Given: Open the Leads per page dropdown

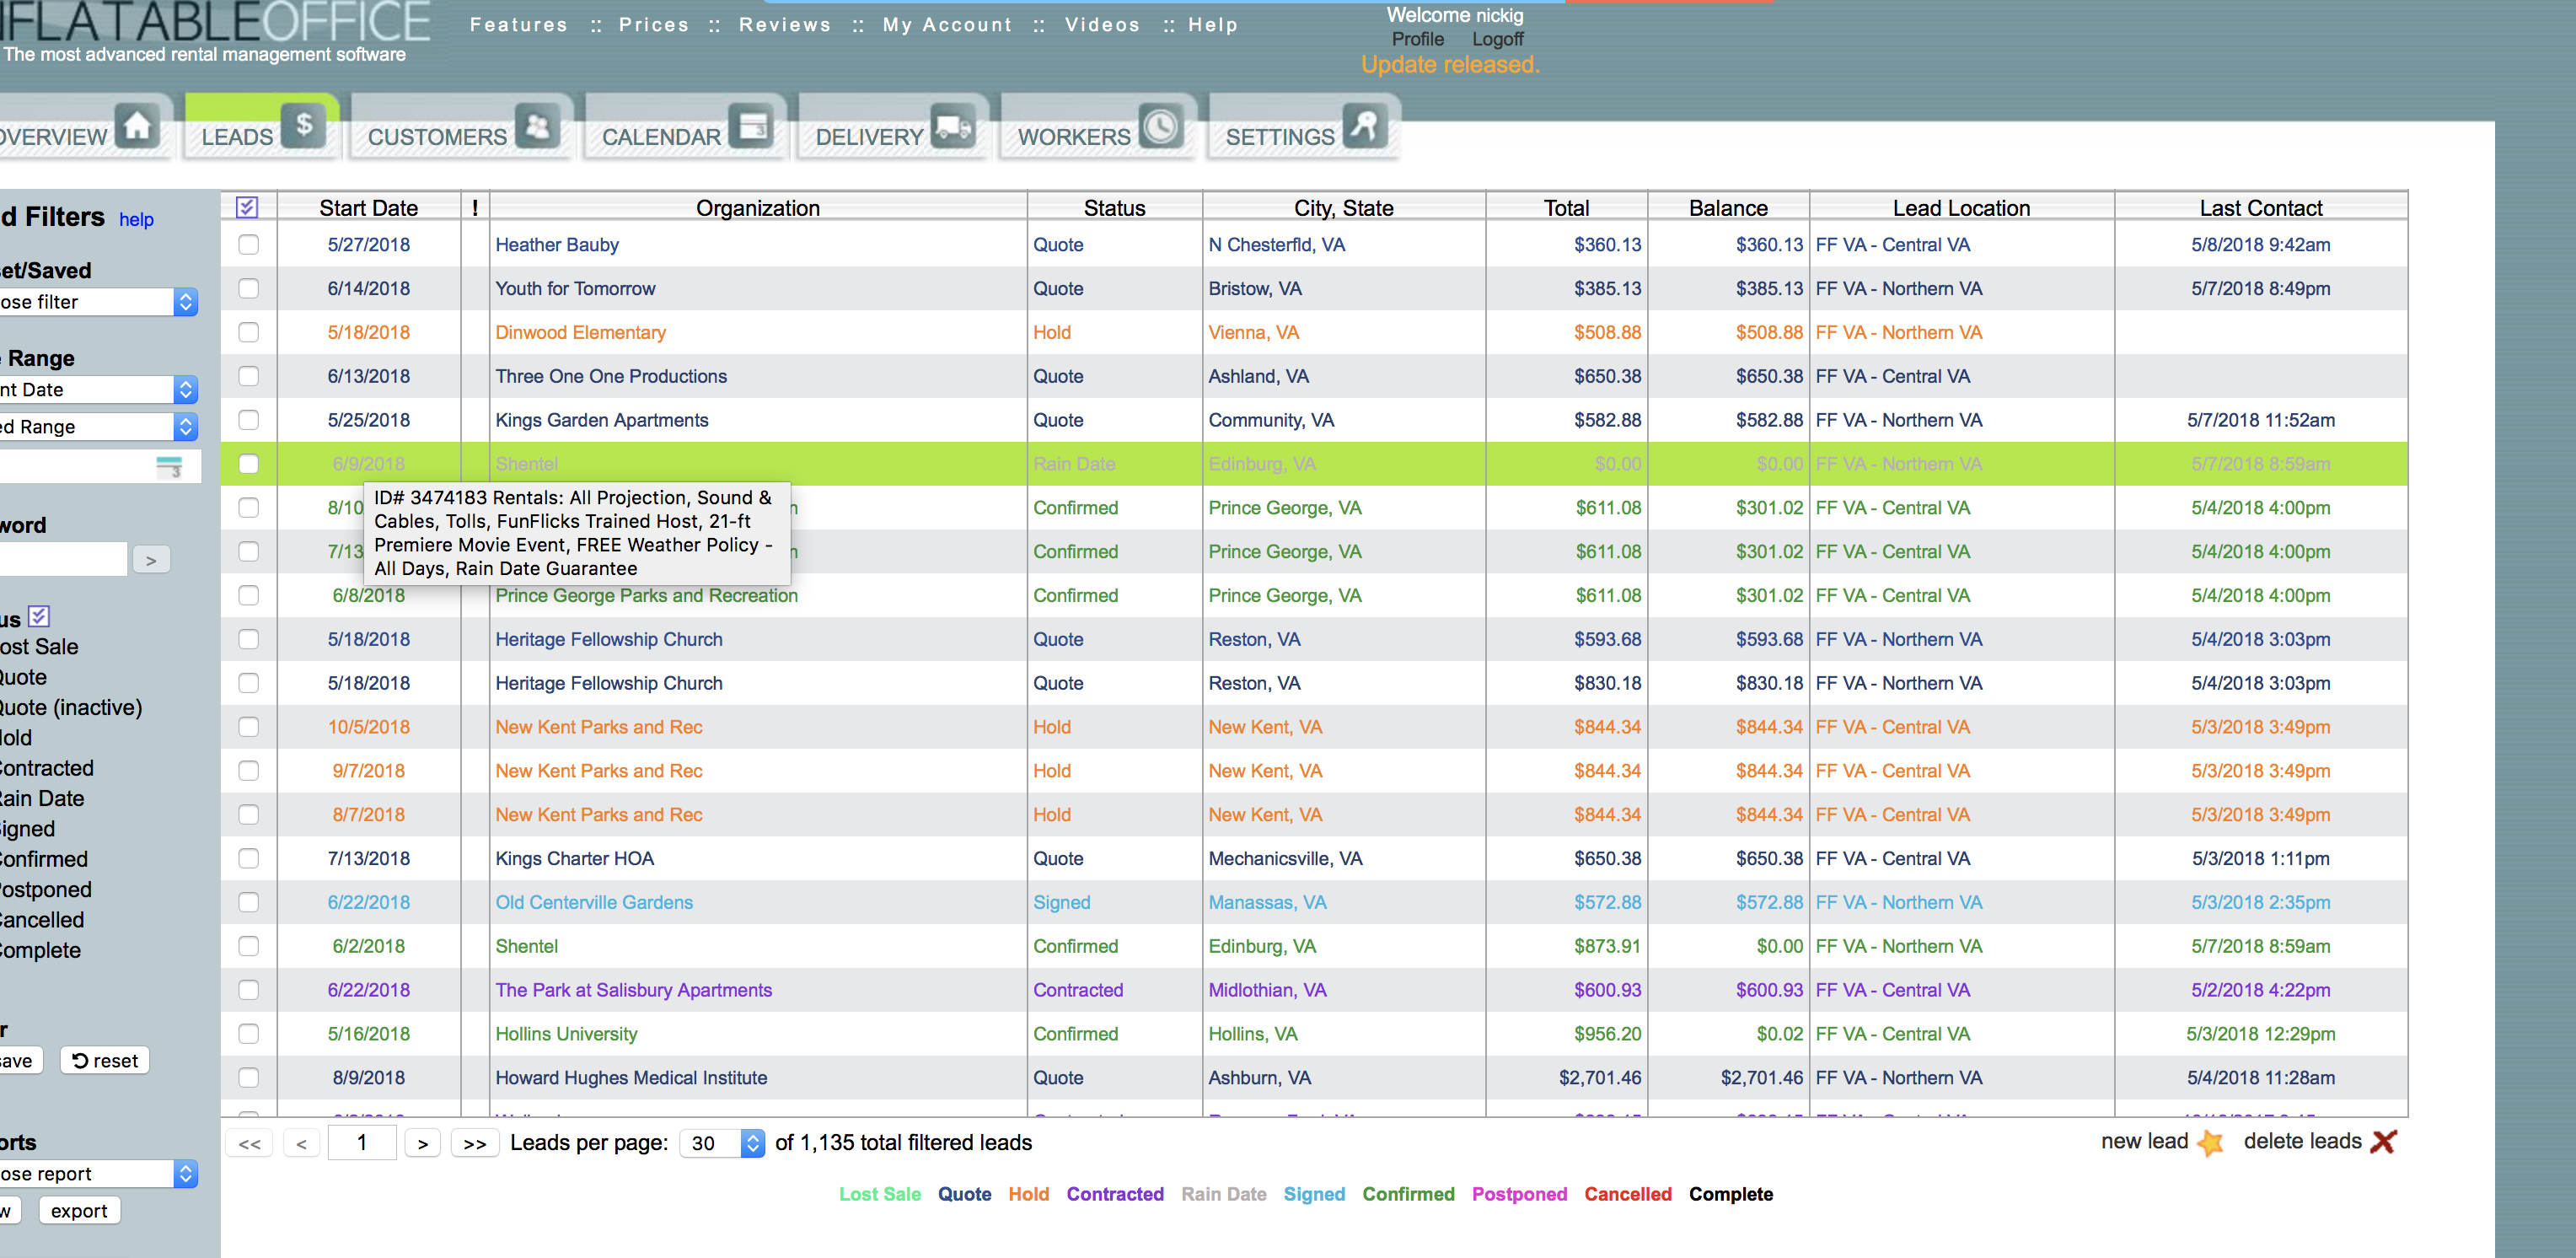Looking at the screenshot, I should point(722,1143).
